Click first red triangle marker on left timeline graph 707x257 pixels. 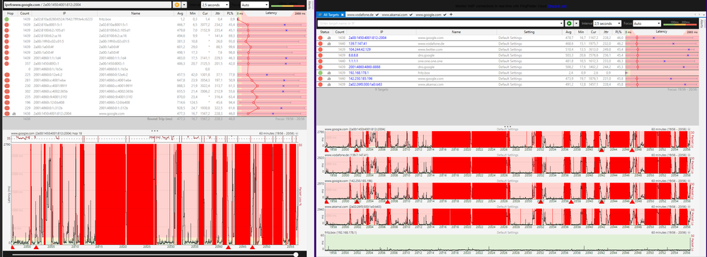coord(13,248)
